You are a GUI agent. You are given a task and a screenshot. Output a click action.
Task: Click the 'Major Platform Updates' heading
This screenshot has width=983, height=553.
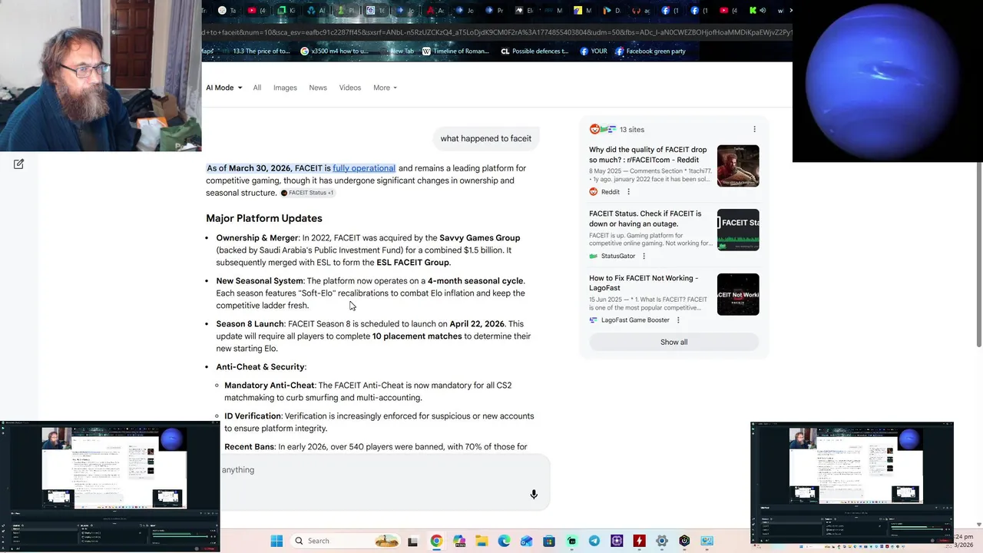(x=264, y=218)
